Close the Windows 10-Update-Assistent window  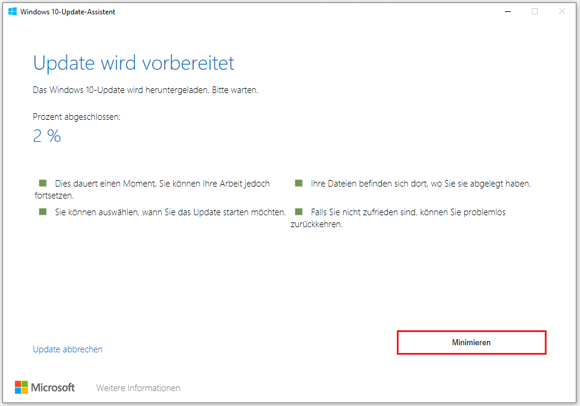tap(562, 11)
